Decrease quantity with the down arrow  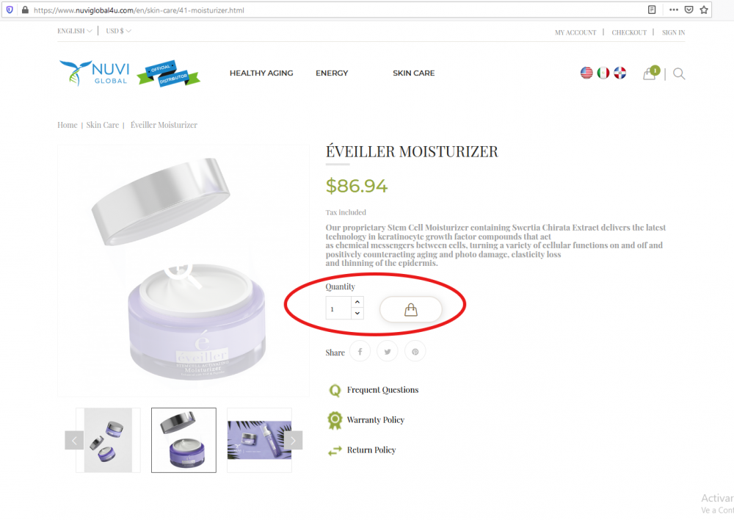click(x=357, y=314)
